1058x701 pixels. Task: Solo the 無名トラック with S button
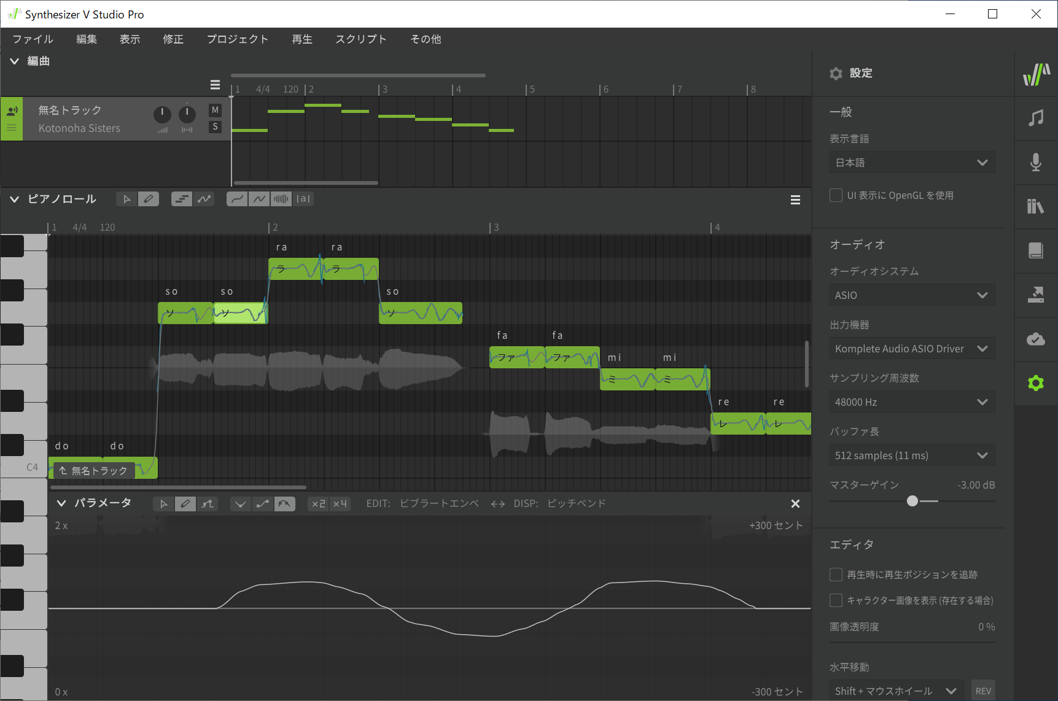(215, 127)
